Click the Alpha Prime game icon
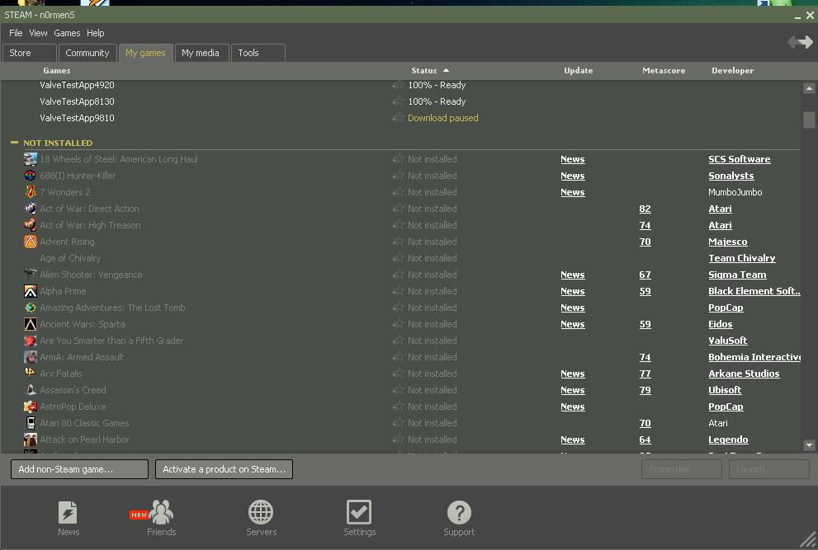This screenshot has width=818, height=550. tap(31, 291)
